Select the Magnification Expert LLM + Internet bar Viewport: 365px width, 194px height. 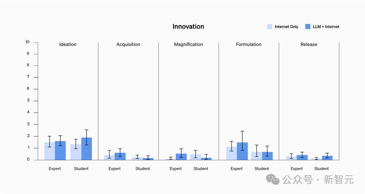(181, 157)
